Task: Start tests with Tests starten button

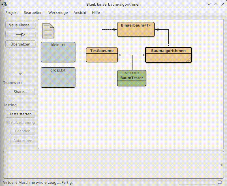Action: 20,114
